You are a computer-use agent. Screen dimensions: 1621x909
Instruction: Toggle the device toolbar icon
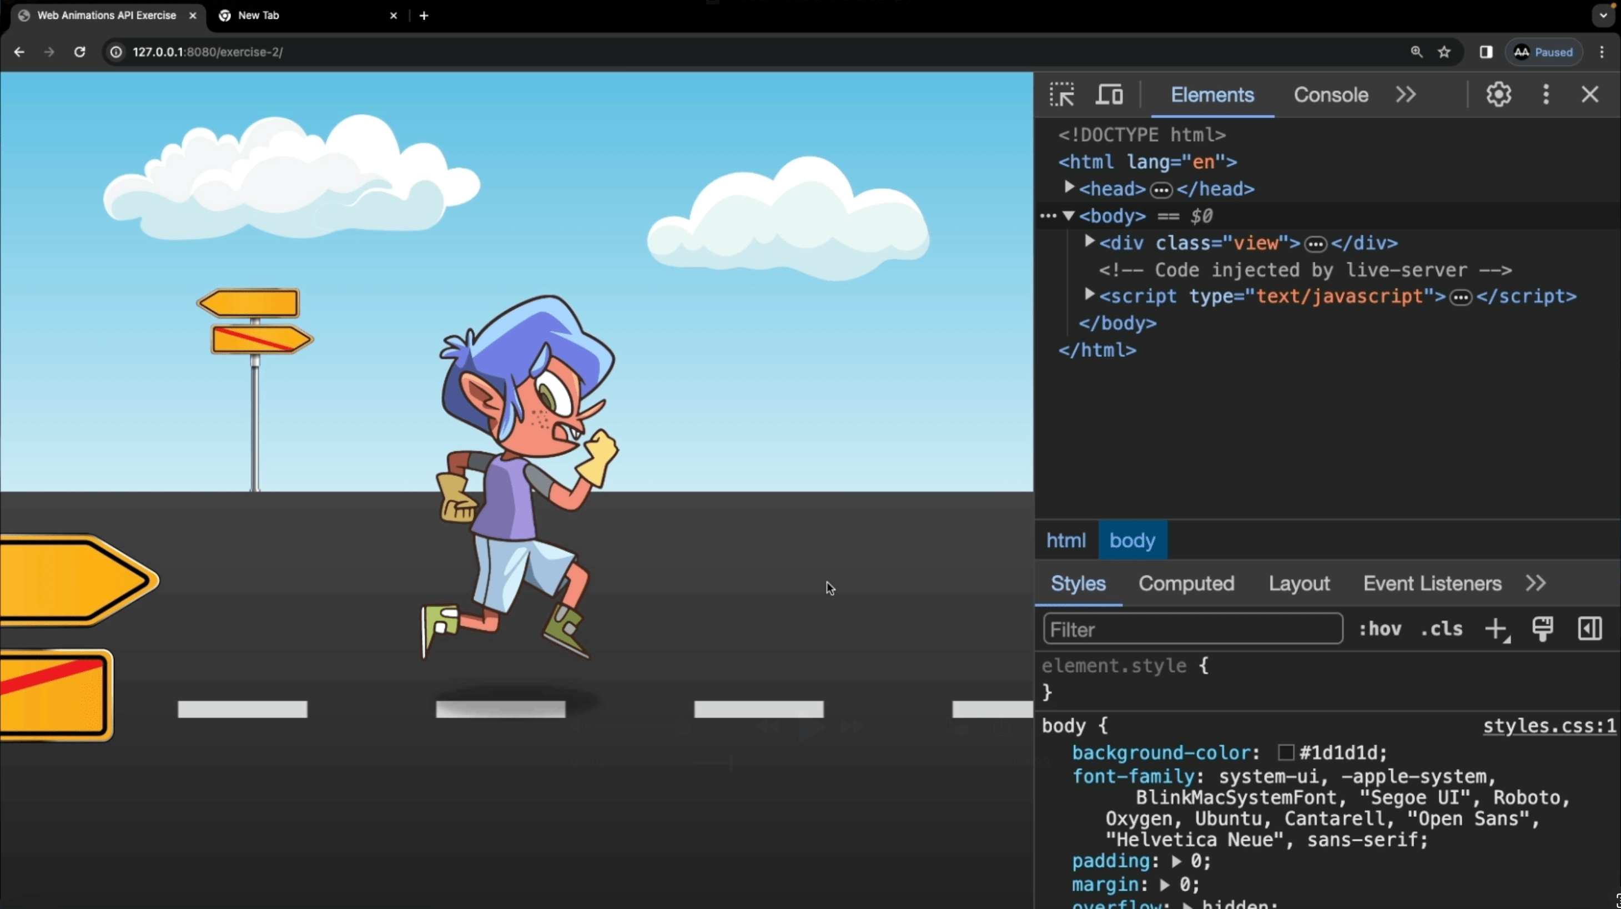(x=1109, y=95)
